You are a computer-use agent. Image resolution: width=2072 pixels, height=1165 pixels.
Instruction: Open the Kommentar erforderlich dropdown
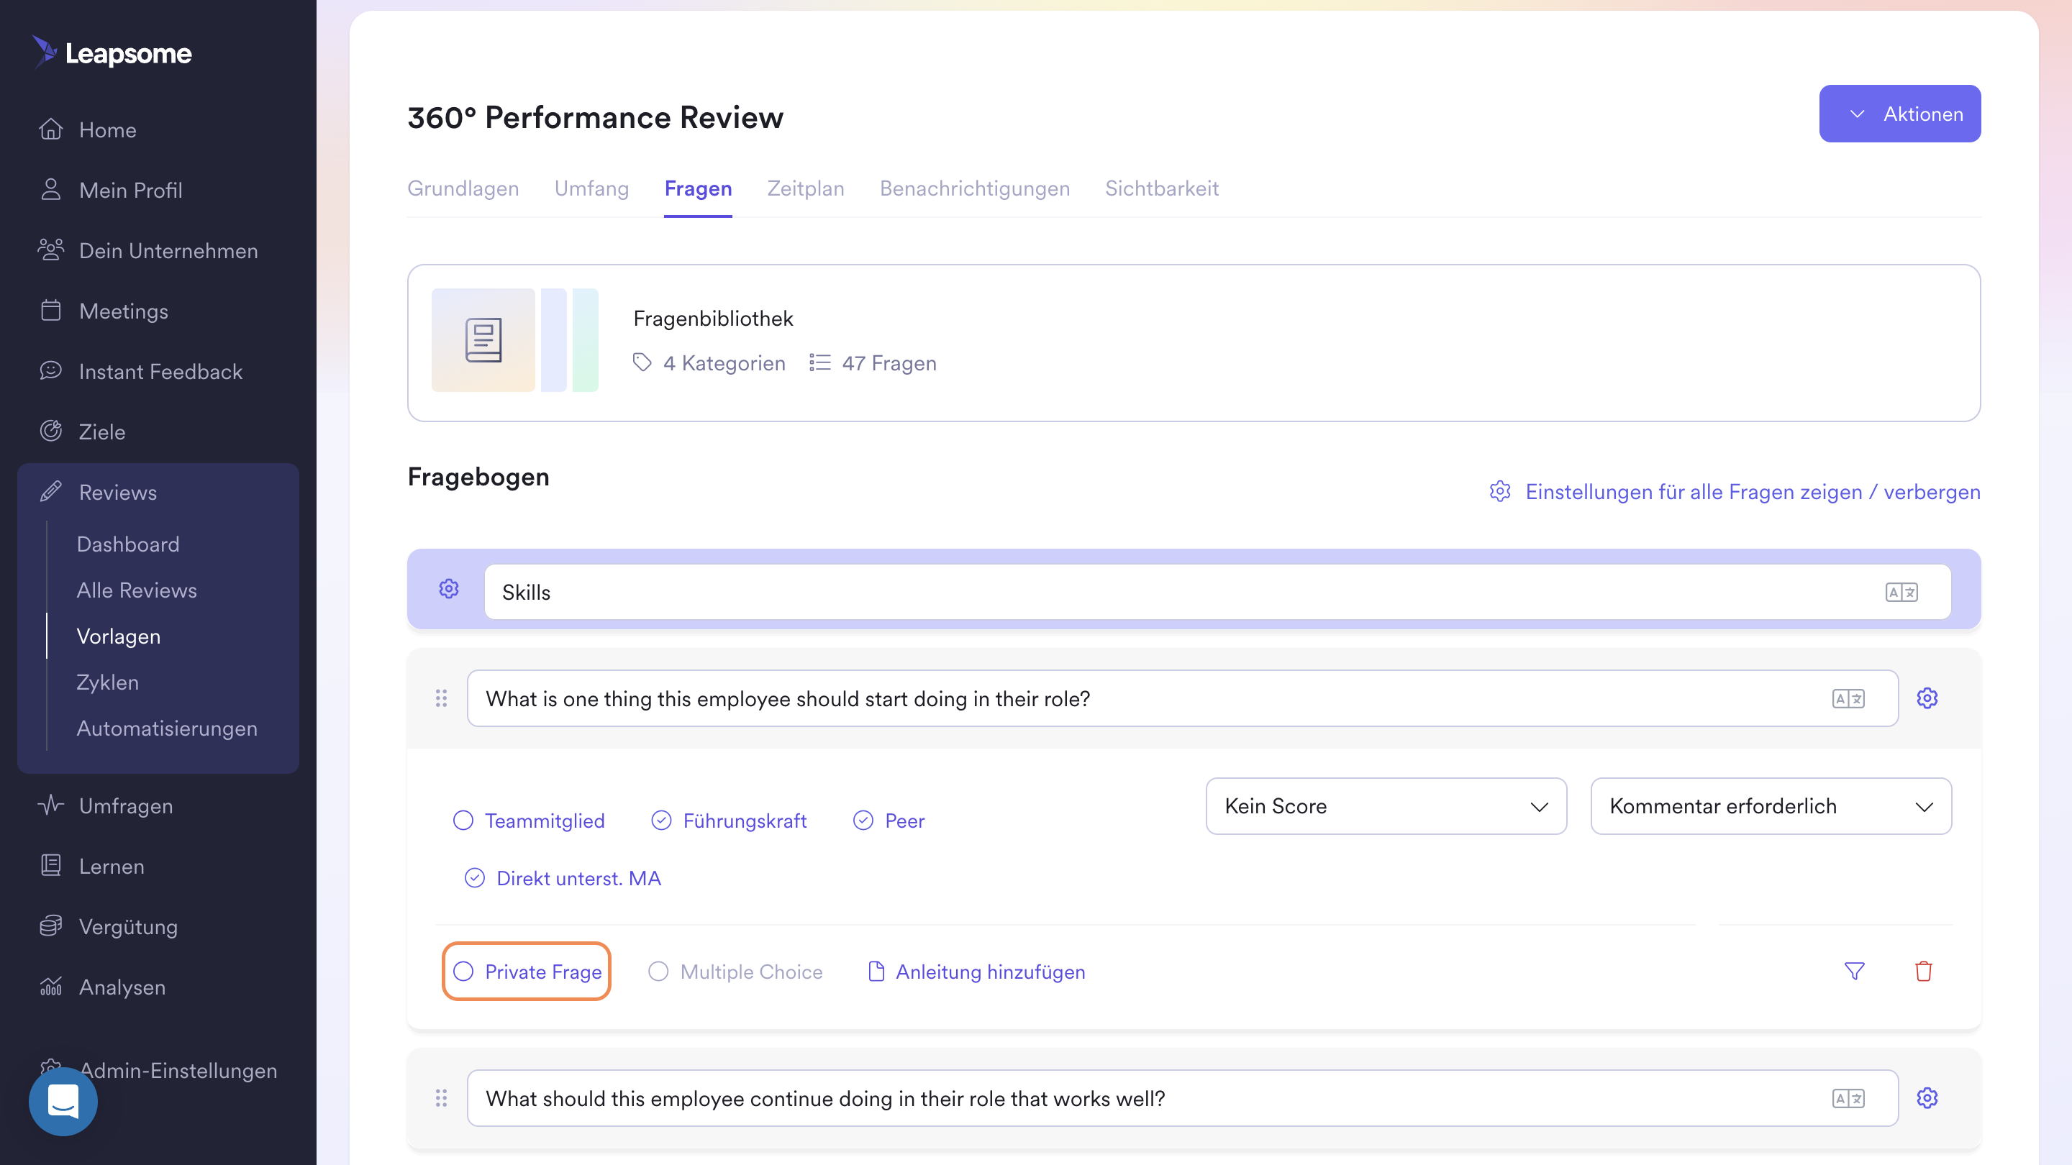(x=1771, y=805)
